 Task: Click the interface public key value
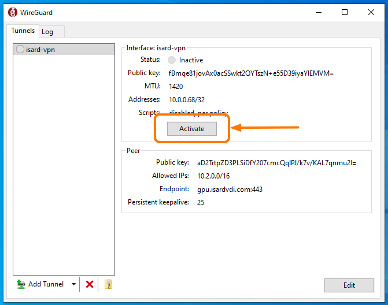pyautogui.click(x=251, y=73)
